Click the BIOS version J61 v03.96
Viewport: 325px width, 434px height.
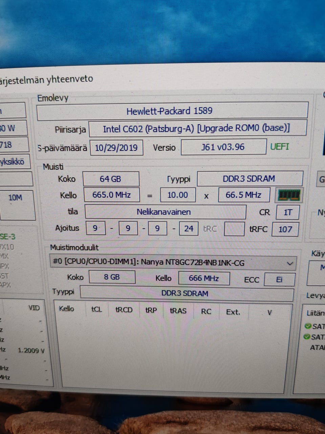224,147
